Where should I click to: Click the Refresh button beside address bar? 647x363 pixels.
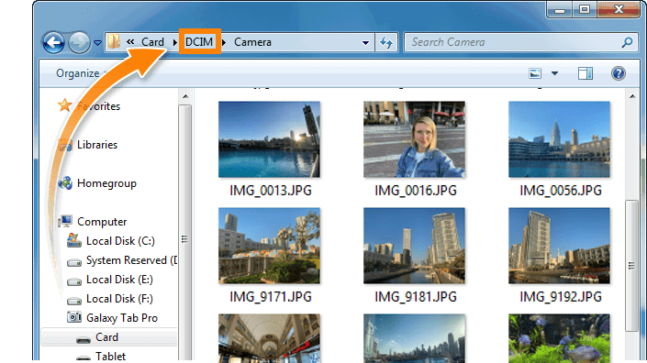tap(386, 42)
